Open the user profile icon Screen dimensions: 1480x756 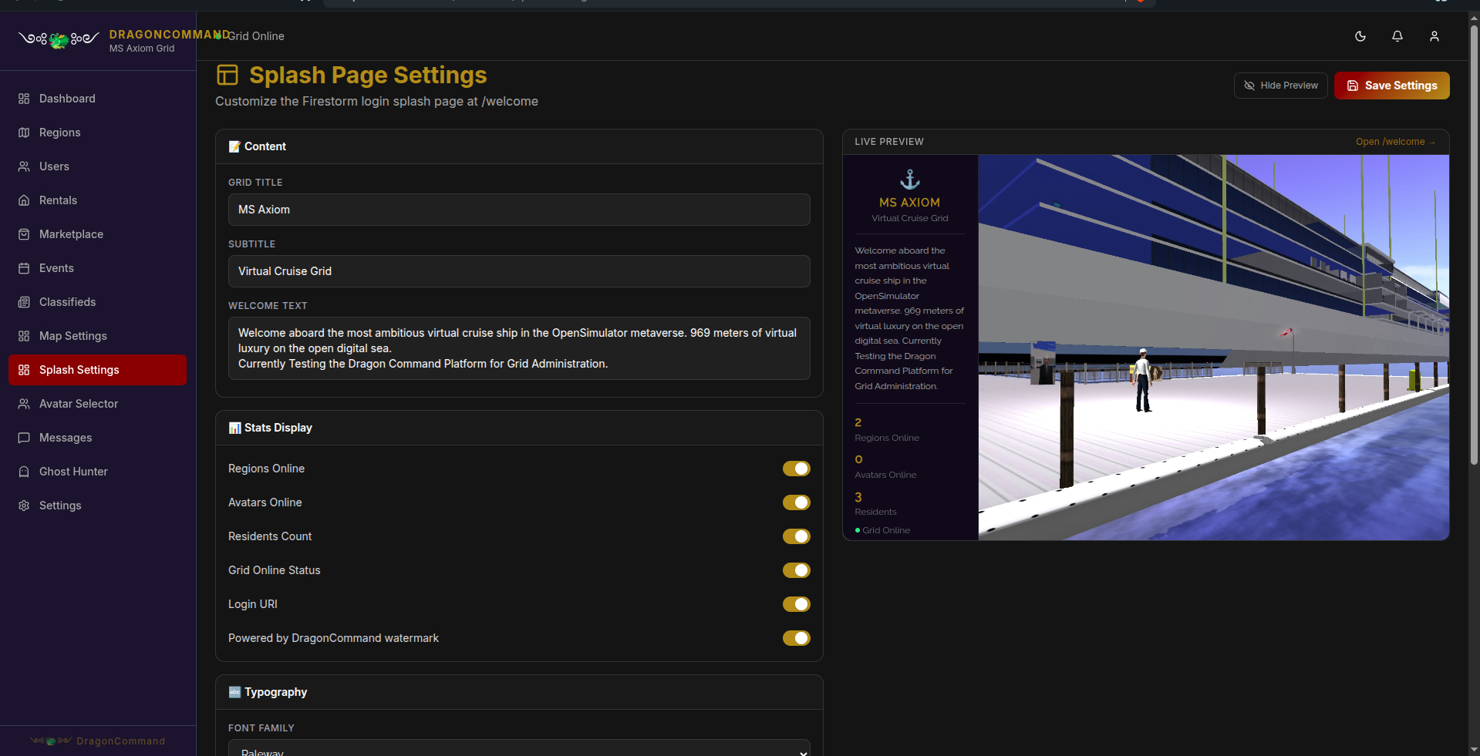coord(1434,36)
